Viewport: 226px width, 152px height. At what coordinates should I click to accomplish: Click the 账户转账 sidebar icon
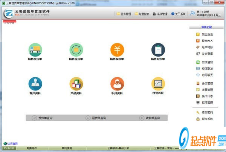coord(198,47)
